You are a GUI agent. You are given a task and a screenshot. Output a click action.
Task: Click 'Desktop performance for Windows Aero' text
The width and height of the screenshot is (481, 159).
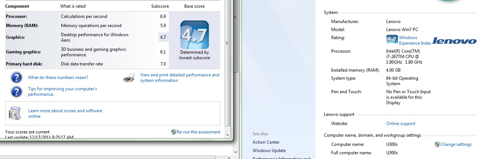[95, 37]
